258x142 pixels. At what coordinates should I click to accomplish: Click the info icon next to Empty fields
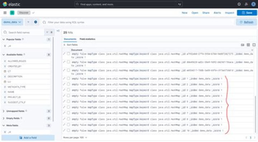coord(21,118)
